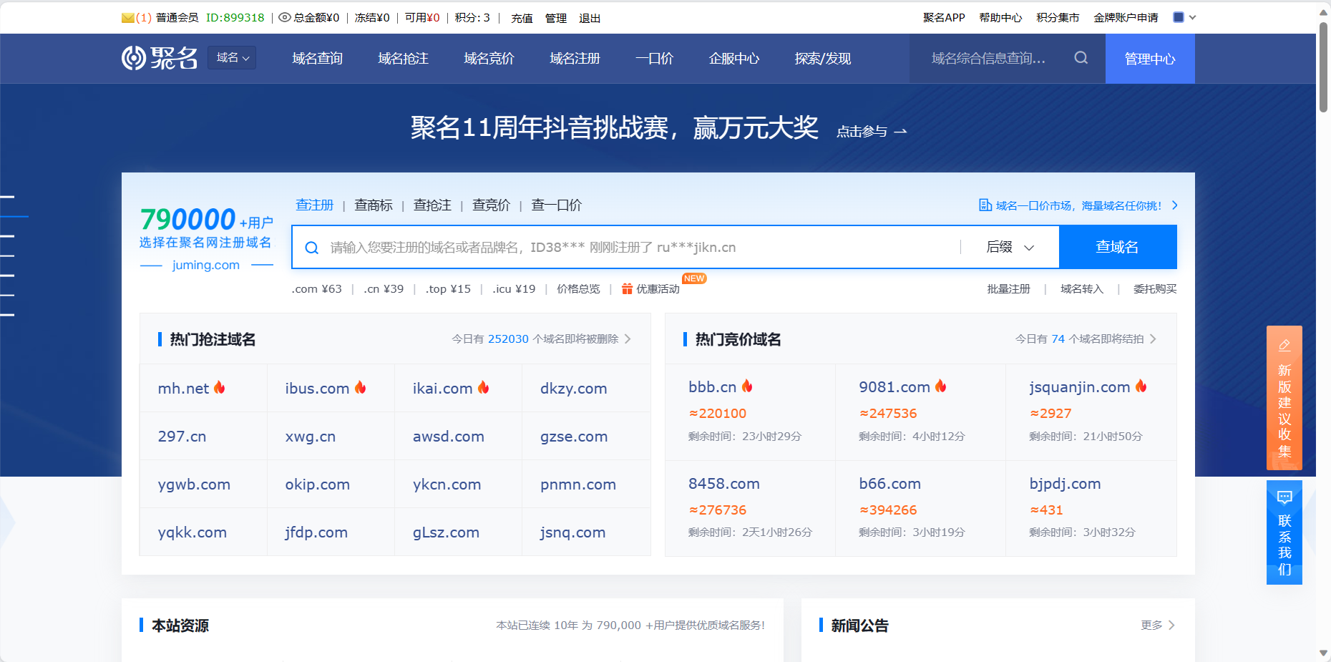The height and width of the screenshot is (662, 1331).
Task: Open the yqkk.com domain entry
Action: tap(192, 532)
